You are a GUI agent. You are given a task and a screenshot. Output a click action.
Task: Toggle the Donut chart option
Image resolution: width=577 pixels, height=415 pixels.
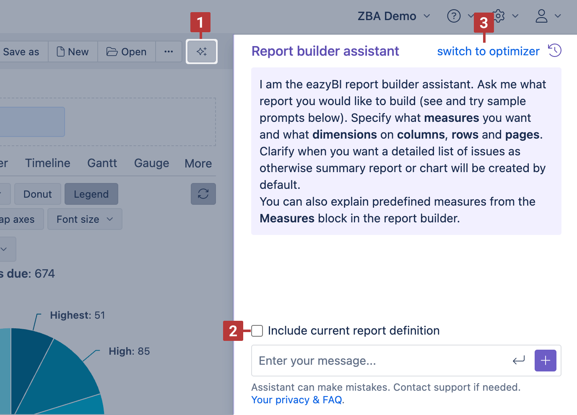(37, 194)
